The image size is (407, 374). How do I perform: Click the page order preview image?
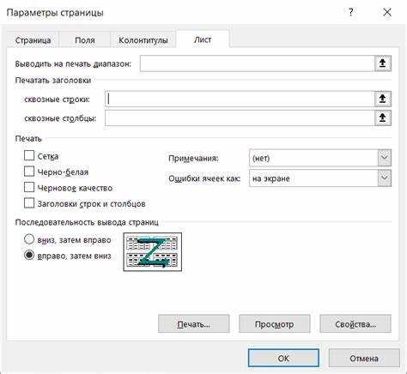point(153,252)
